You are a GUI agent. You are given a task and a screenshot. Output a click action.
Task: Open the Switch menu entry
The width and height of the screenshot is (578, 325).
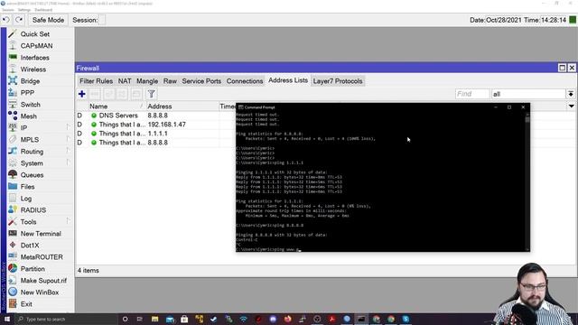coord(30,105)
